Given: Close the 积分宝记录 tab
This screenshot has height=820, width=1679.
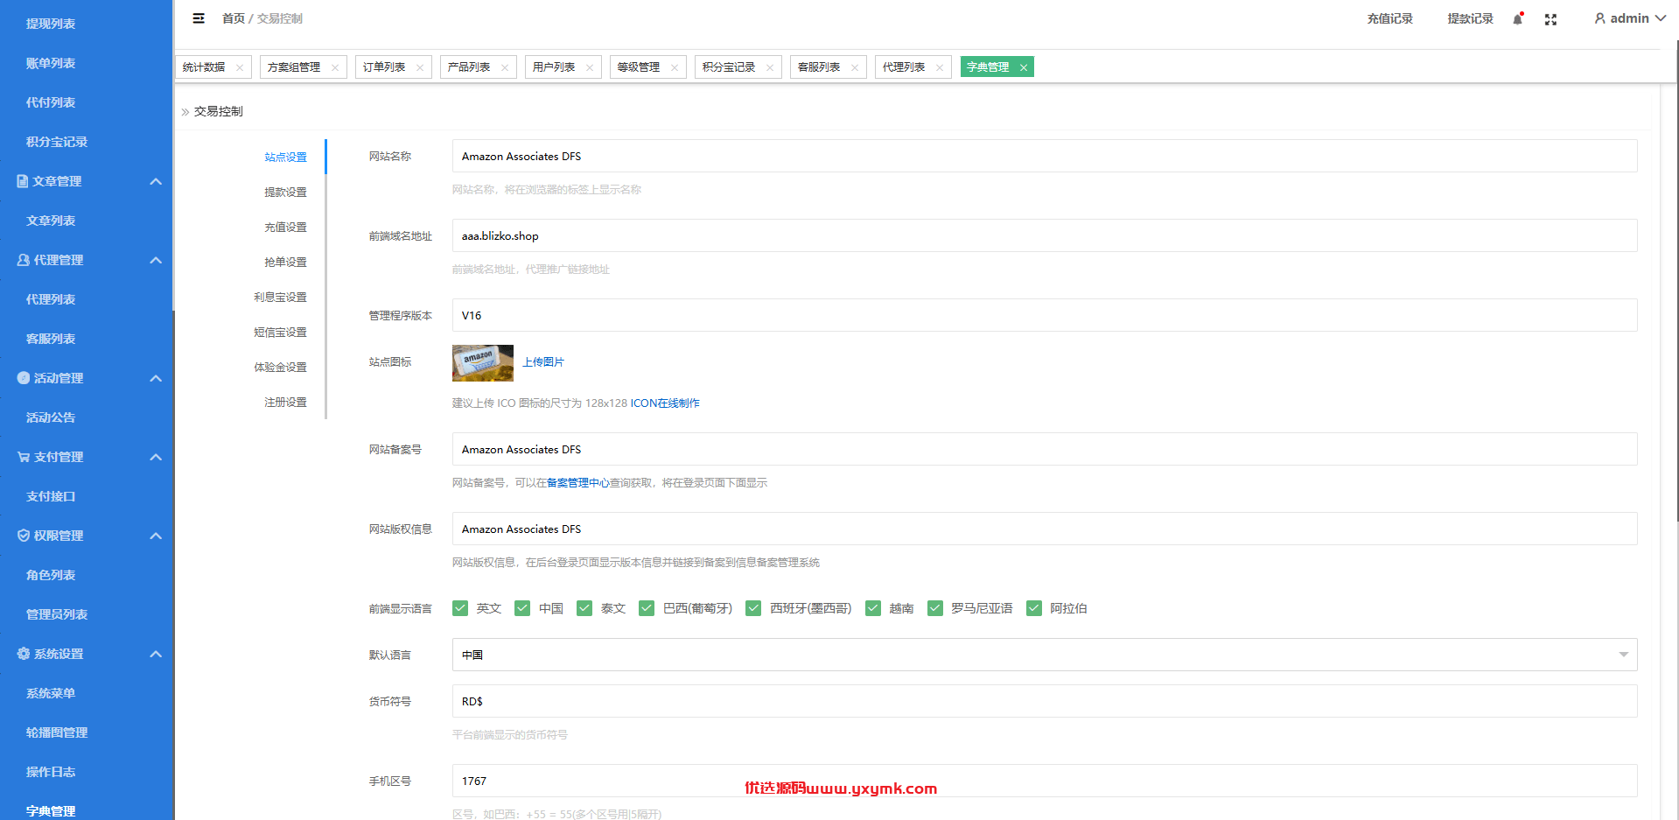Looking at the screenshot, I should click(770, 67).
